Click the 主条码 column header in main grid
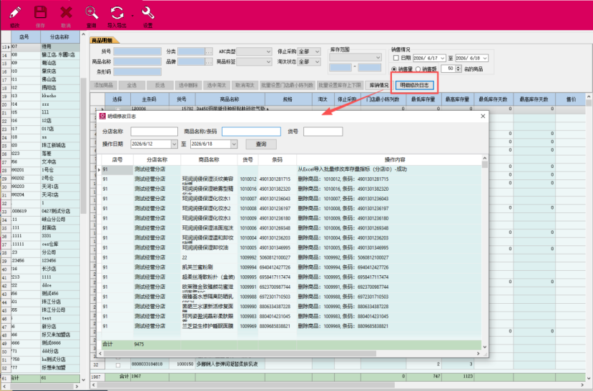593x391 pixels. point(149,99)
